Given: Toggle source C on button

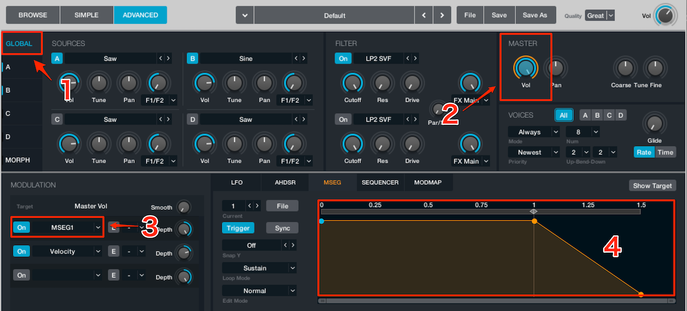Looking at the screenshot, I should point(57,119).
